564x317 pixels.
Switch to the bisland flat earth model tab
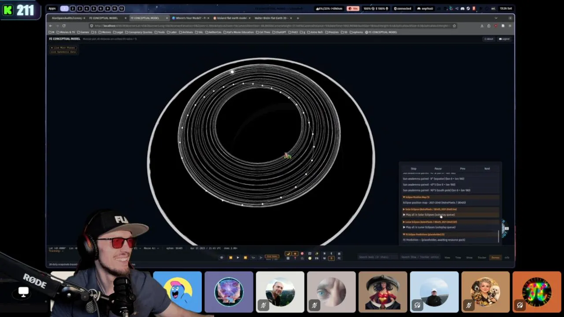point(231,18)
